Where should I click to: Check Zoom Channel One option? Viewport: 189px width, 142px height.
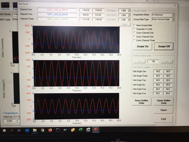coord(135,33)
